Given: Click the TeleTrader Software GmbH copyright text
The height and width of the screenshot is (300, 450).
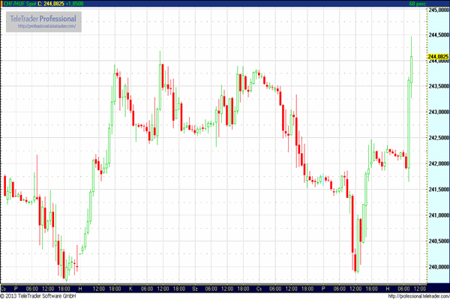Looking at the screenshot, I should (x=43, y=295).
